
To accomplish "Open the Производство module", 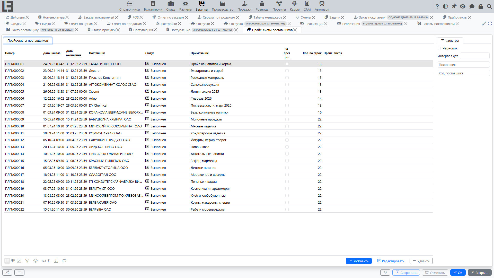I will pos(223,6).
